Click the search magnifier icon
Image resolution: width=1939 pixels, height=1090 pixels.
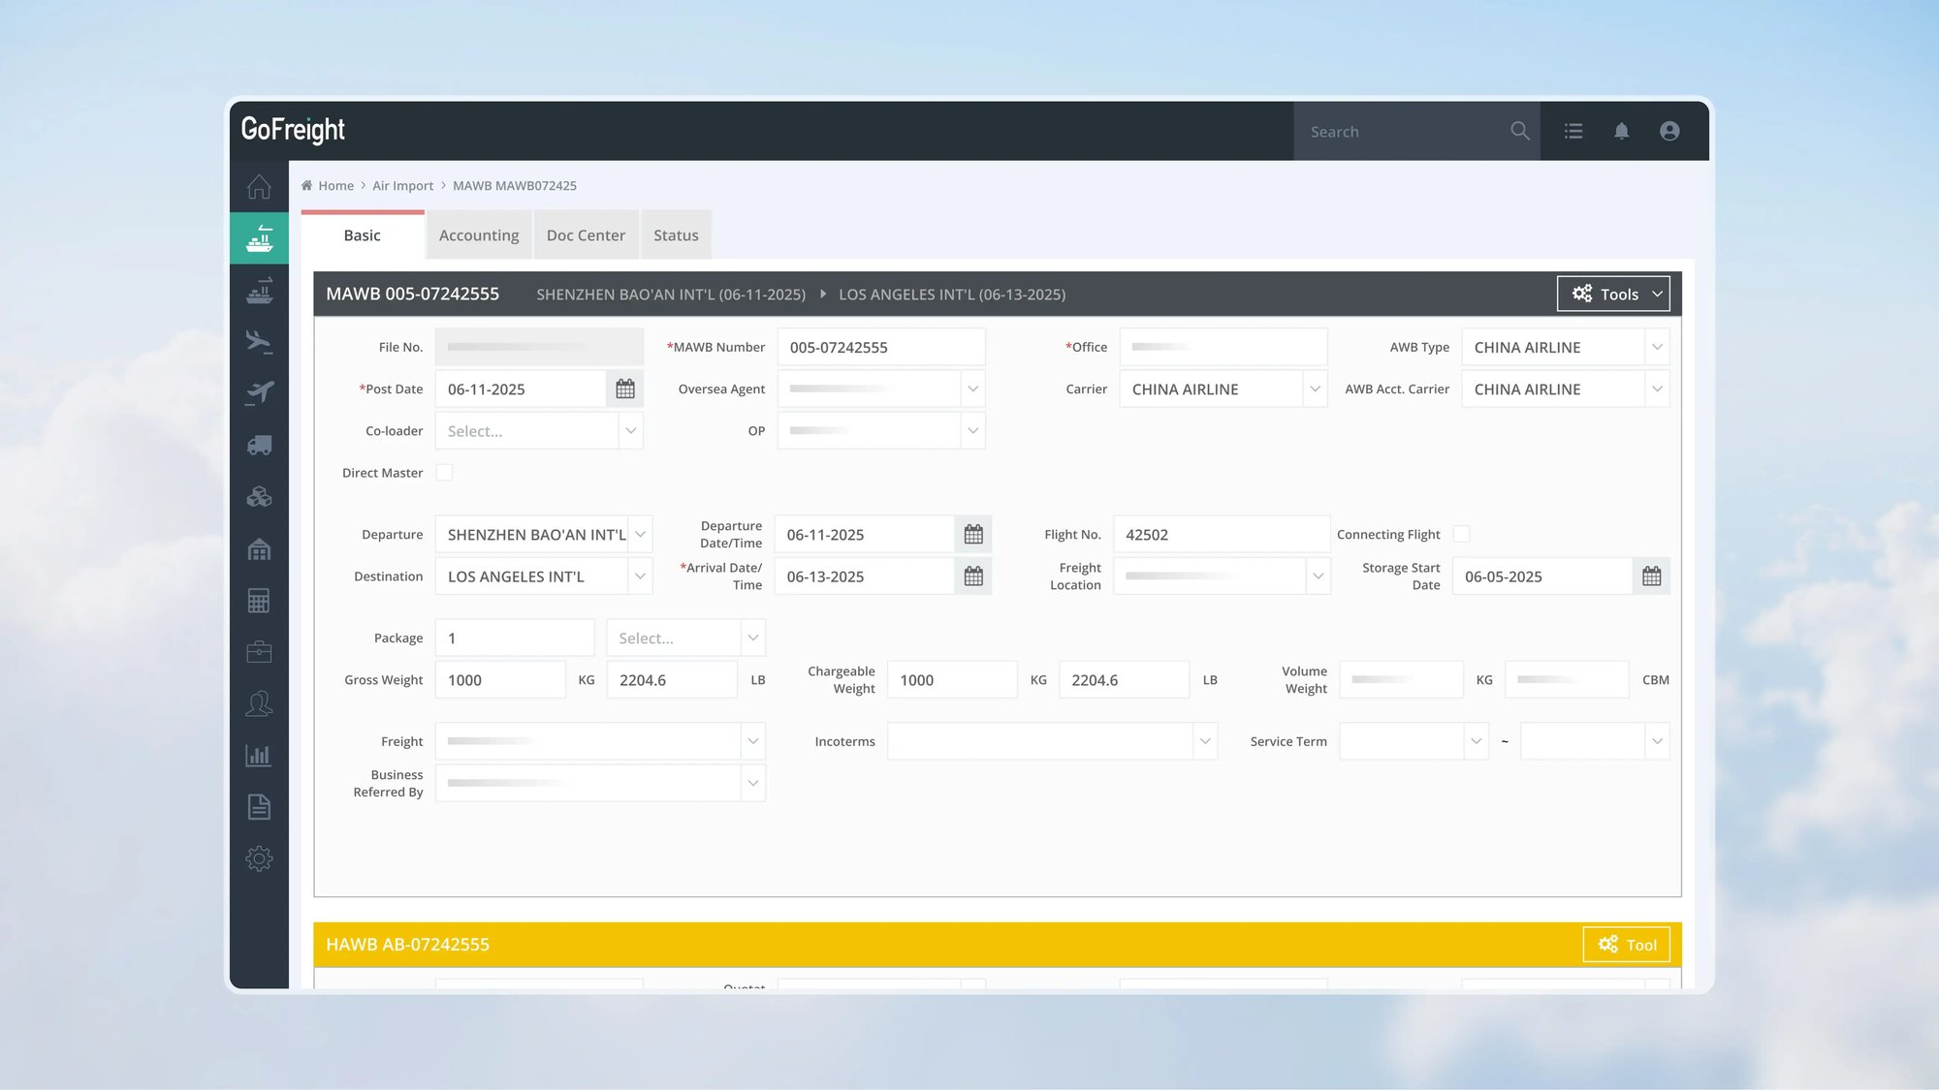point(1519,131)
